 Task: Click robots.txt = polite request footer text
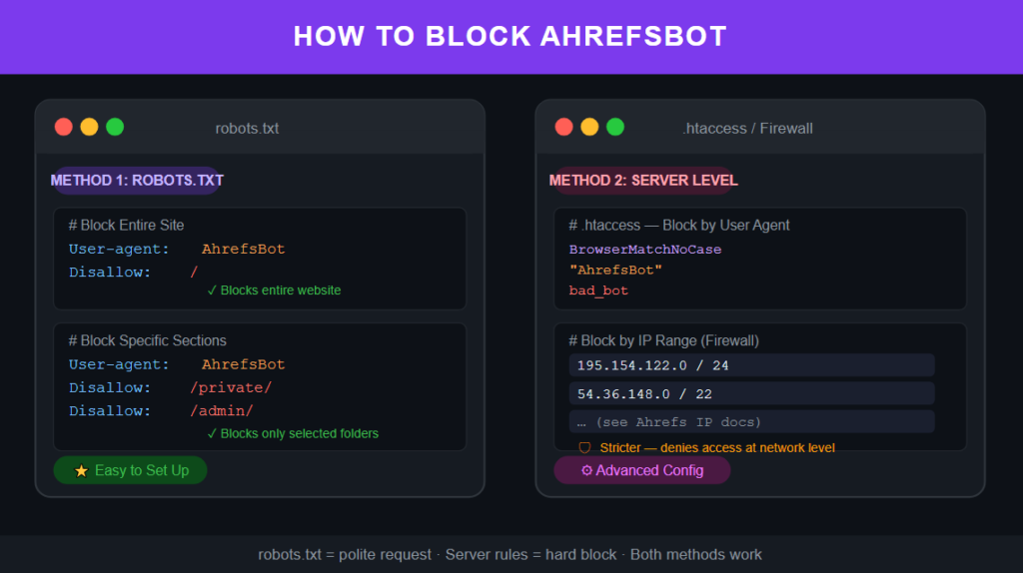[x=345, y=555]
